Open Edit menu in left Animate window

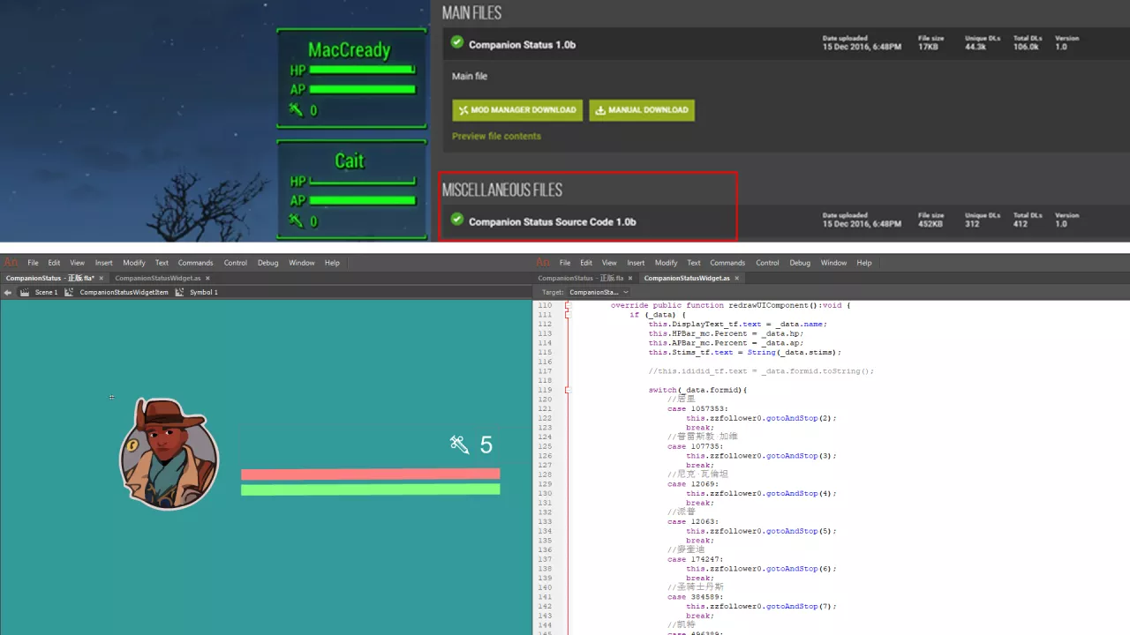(54, 263)
